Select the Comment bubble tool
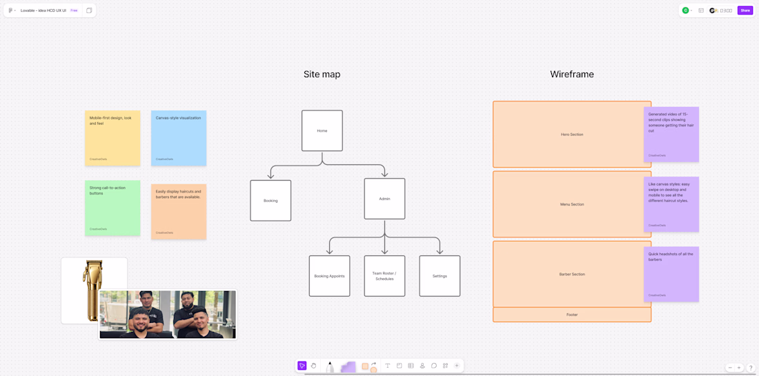Viewport: 759px width, 376px height. pos(434,366)
